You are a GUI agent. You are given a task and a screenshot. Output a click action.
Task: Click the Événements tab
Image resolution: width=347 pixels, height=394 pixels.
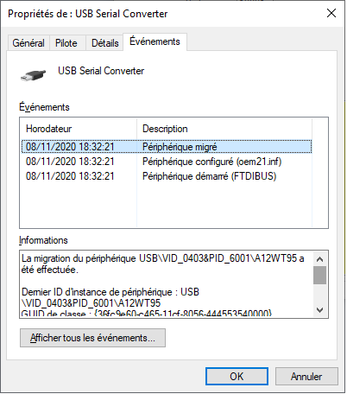155,41
